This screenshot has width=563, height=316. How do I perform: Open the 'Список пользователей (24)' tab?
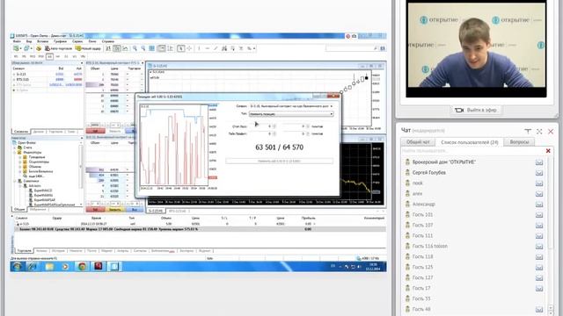point(469,142)
